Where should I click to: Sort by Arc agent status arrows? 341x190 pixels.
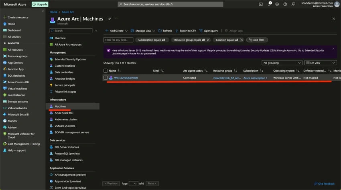tap(206, 71)
